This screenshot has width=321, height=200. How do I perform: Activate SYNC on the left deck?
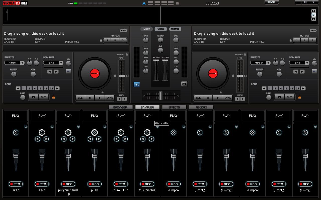(x=110, y=98)
